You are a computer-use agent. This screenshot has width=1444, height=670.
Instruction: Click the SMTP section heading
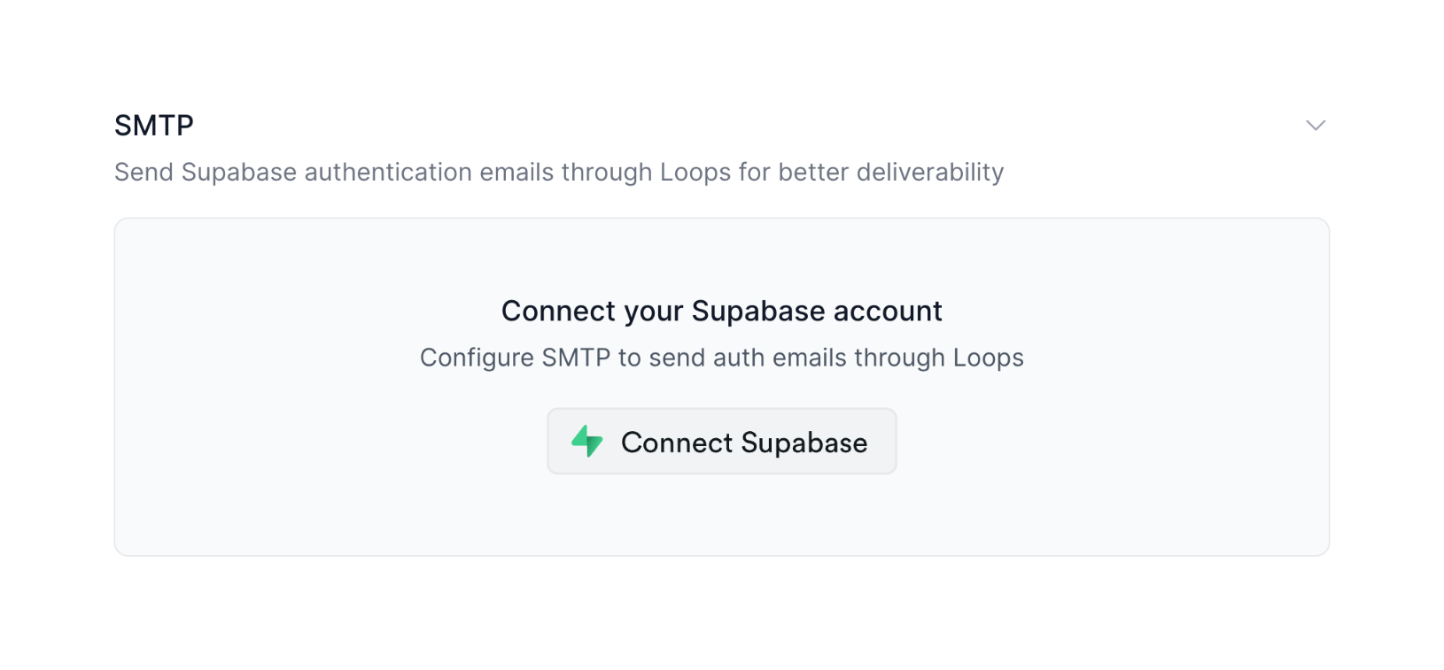(x=154, y=126)
